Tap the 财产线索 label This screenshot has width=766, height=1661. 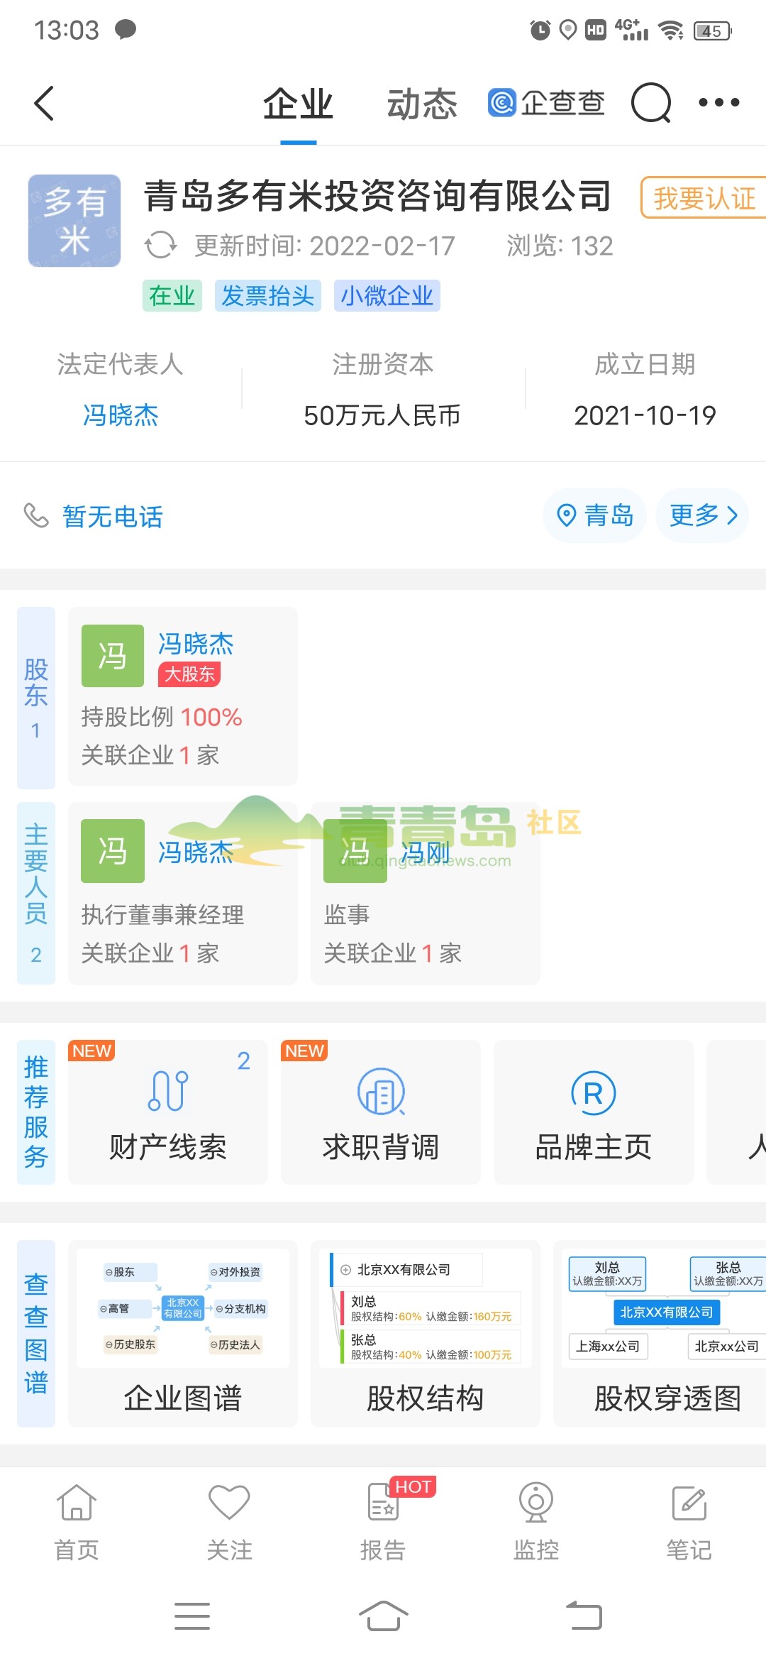(x=168, y=1147)
